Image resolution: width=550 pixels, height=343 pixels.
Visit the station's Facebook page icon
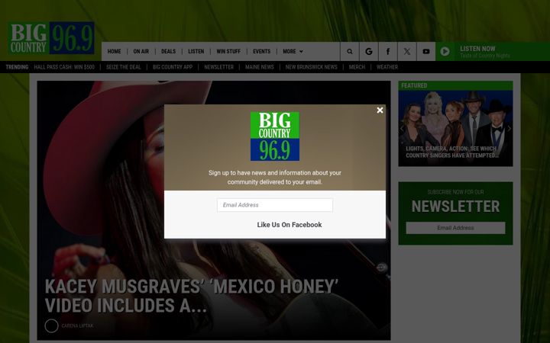[388, 52]
